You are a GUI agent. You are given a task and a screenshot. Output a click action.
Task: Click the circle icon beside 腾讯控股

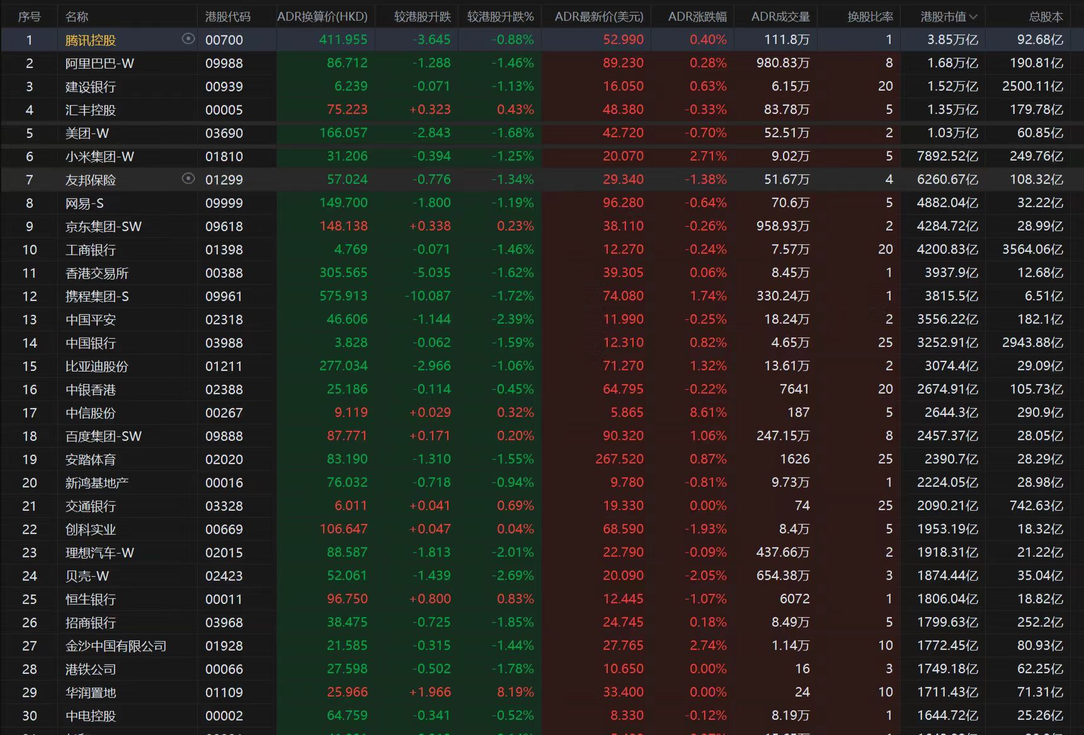pos(188,39)
